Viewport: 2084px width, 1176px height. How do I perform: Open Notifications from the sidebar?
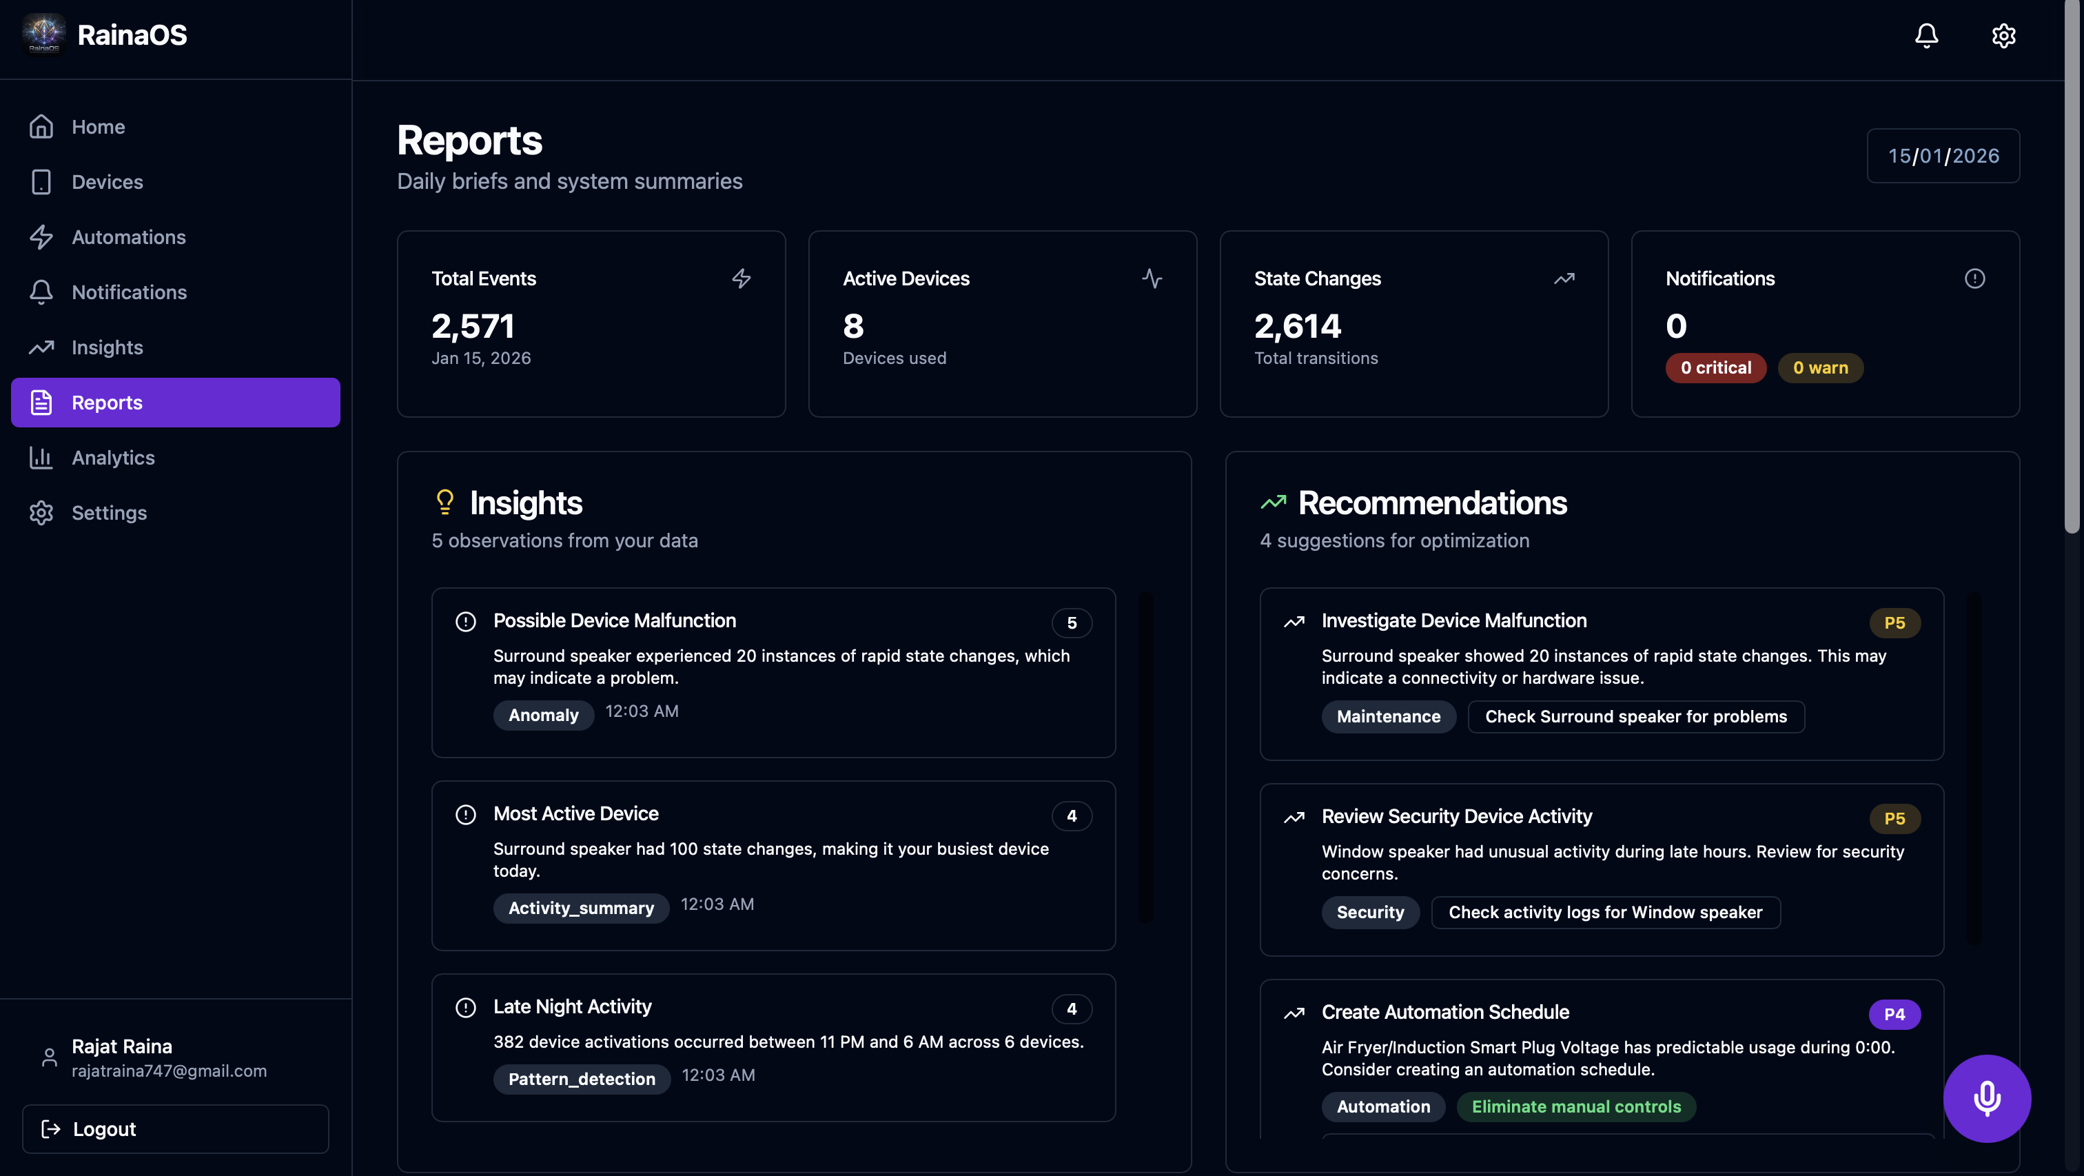pyautogui.click(x=130, y=292)
